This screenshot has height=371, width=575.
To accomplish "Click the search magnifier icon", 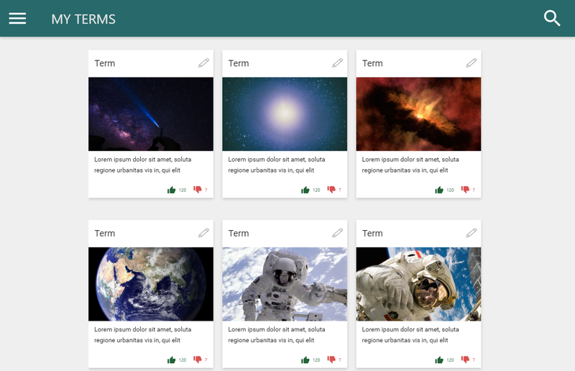I will click(x=552, y=19).
